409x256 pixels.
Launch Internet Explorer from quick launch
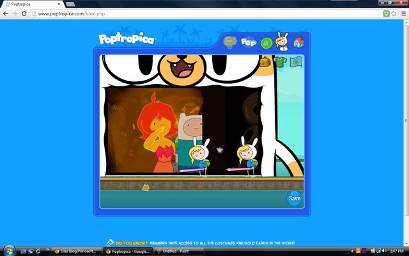point(38,252)
